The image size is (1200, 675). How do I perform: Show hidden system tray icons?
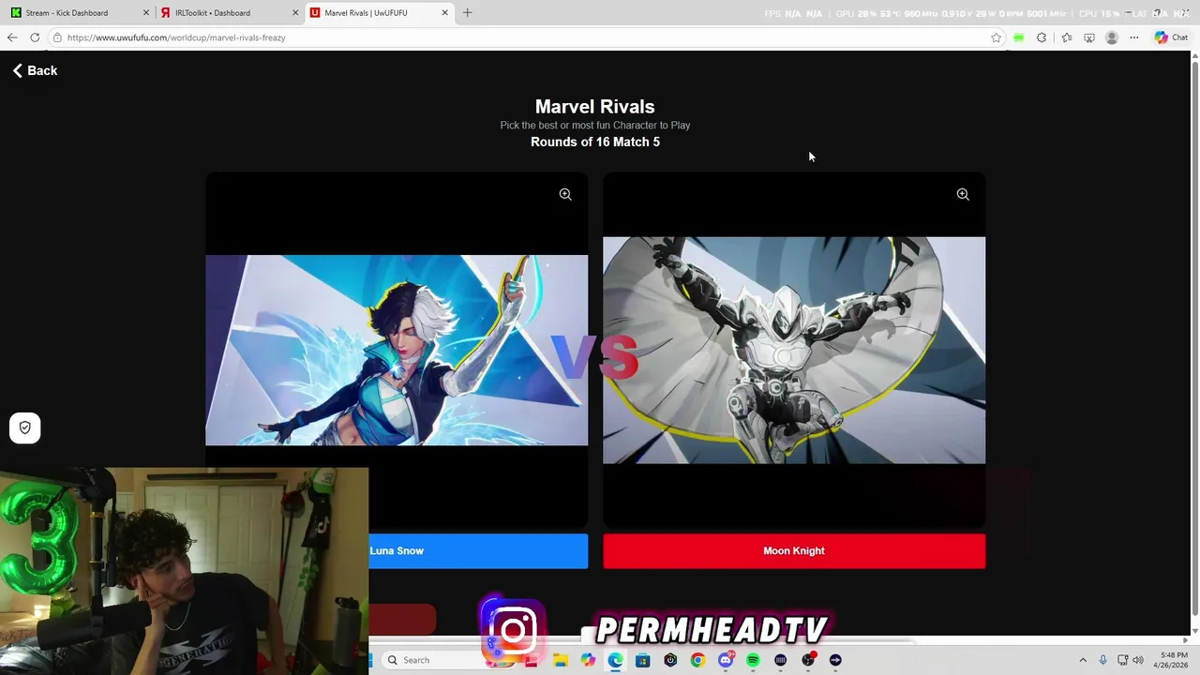click(1083, 660)
